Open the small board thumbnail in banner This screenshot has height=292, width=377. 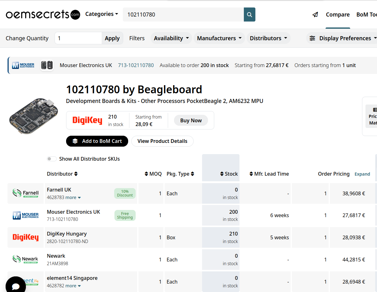[47, 65]
